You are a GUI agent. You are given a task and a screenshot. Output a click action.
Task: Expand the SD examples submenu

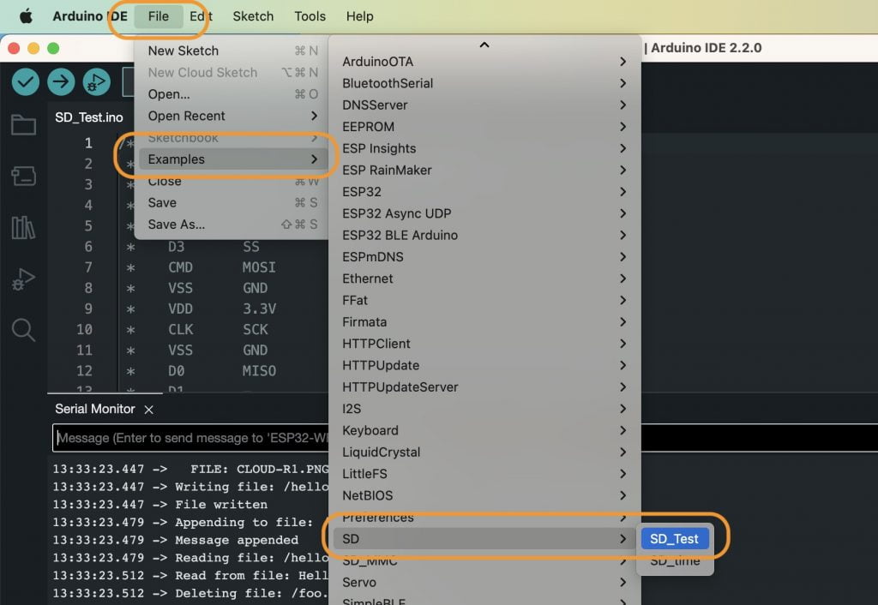tap(484, 539)
